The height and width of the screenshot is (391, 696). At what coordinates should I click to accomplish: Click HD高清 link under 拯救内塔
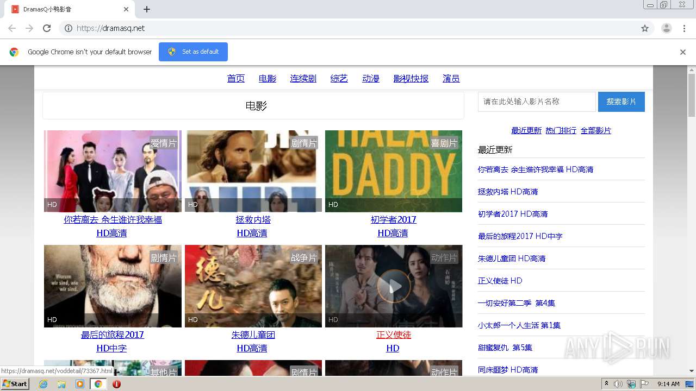click(x=252, y=233)
